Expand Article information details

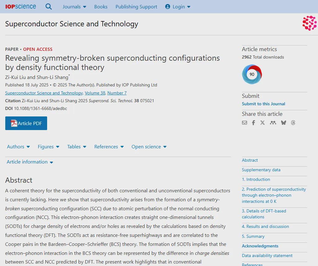[x=30, y=162]
